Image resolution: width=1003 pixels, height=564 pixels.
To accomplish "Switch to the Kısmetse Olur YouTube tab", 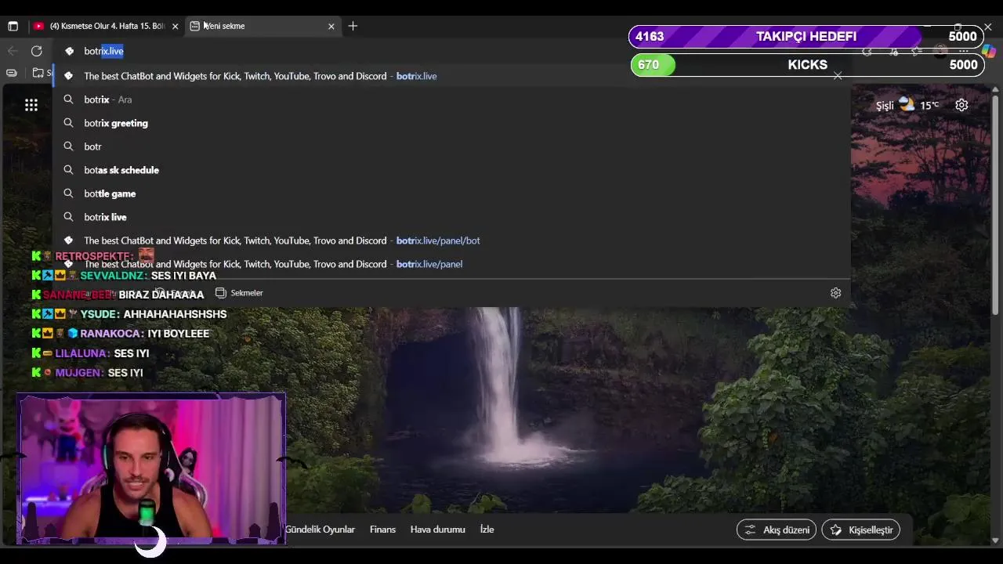I will pos(106,26).
